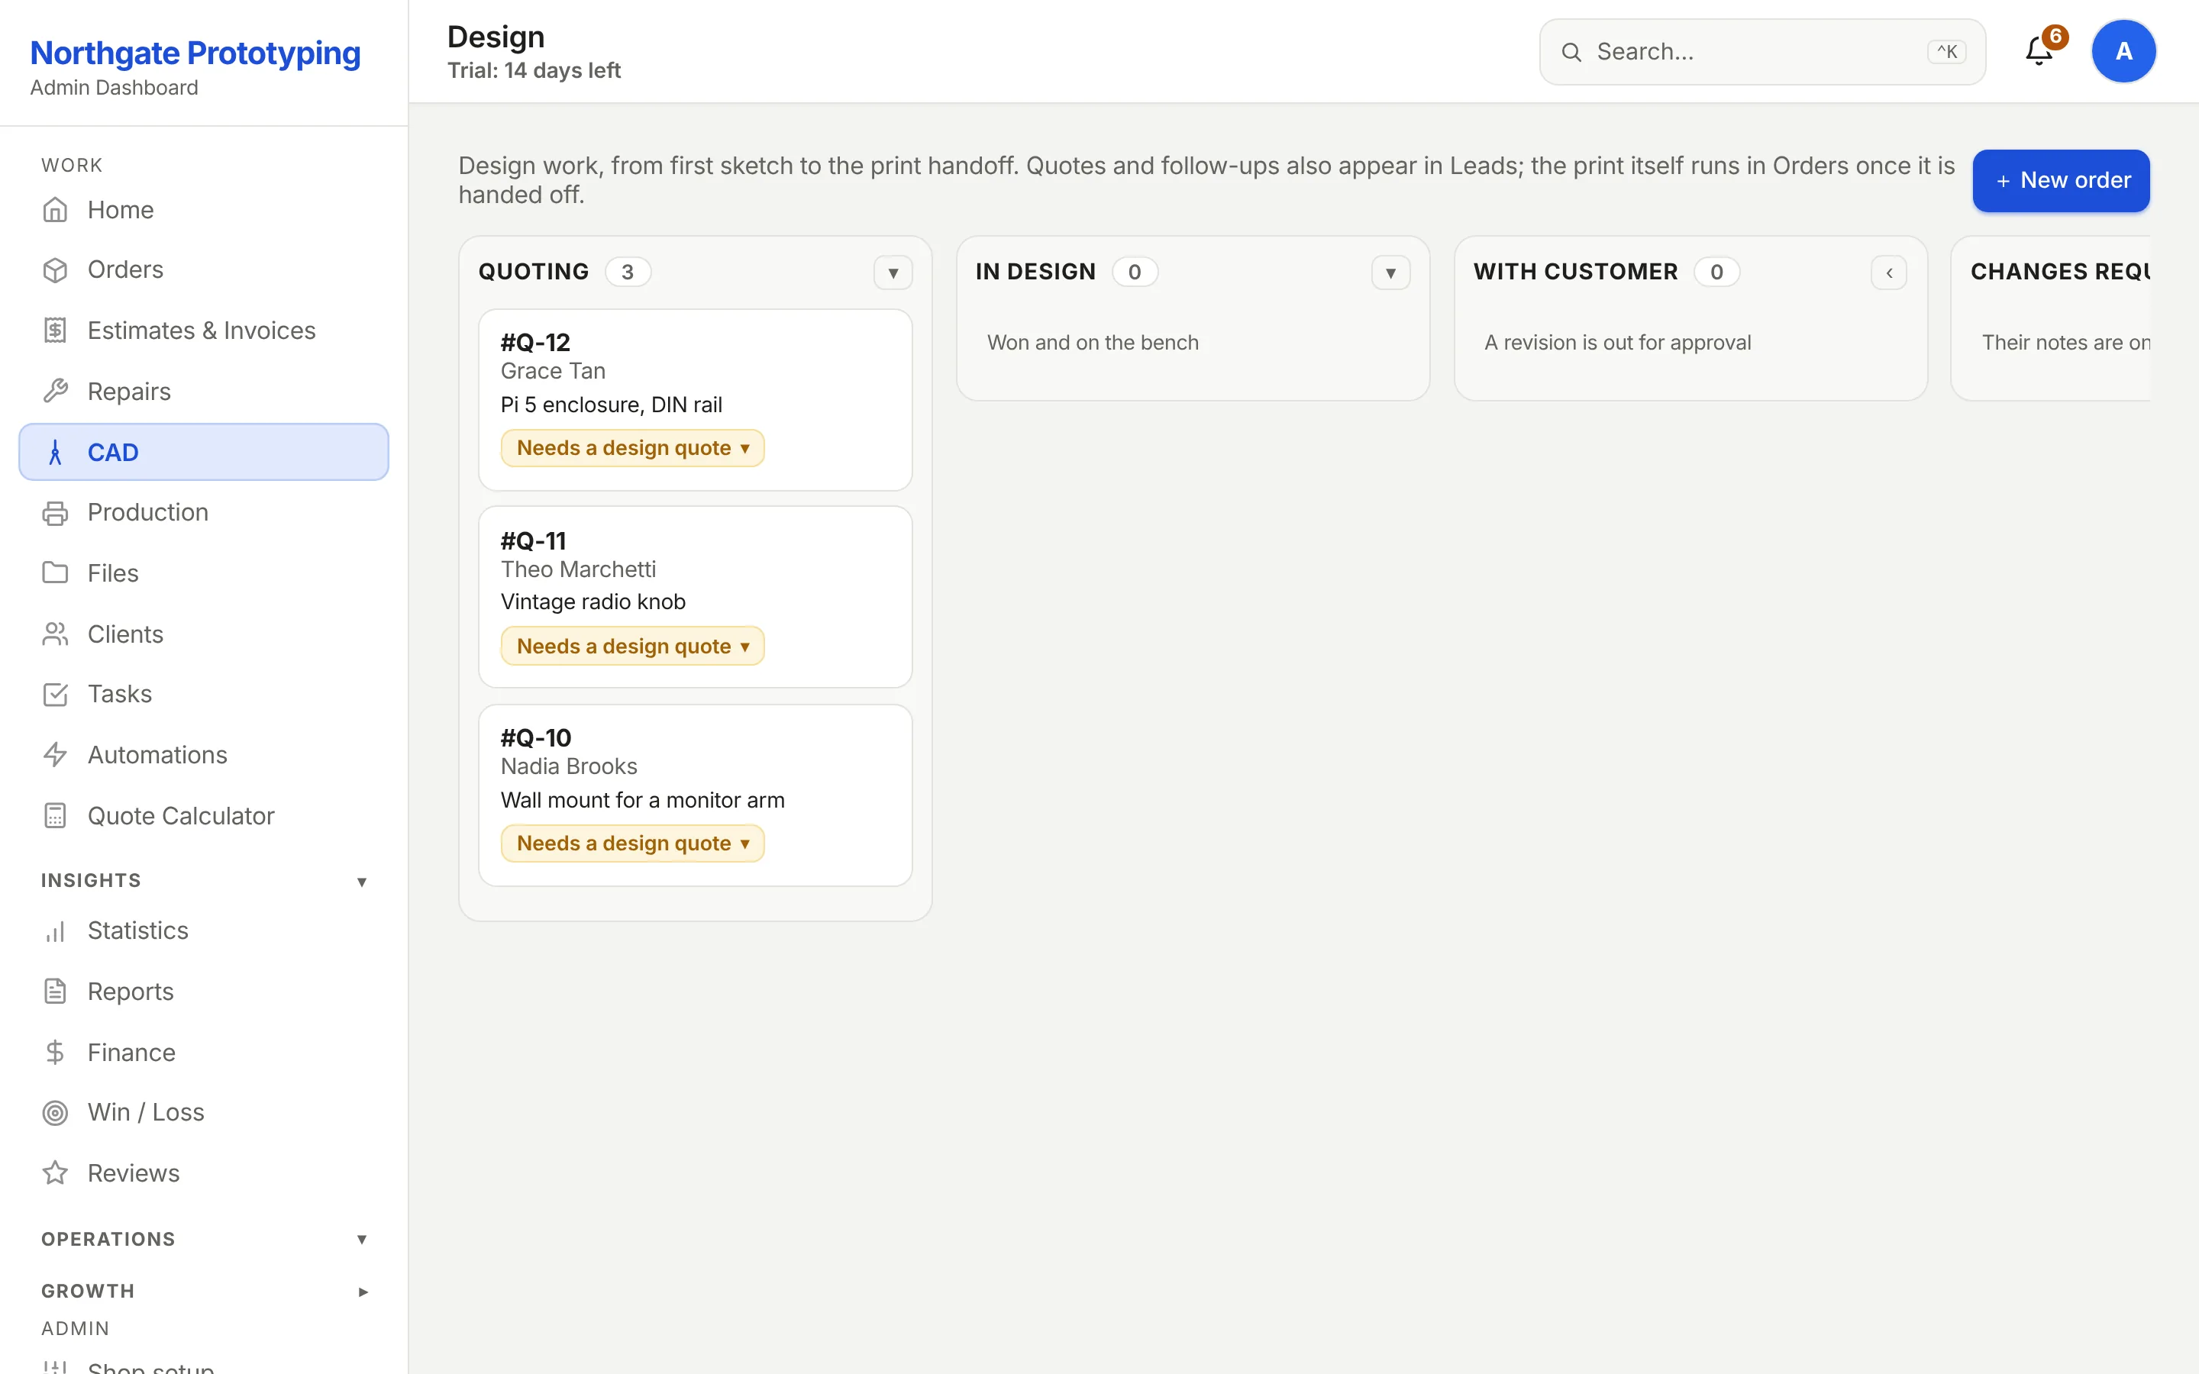The height and width of the screenshot is (1374, 2199).
Task: Click the Reviews star icon
Action: click(56, 1173)
